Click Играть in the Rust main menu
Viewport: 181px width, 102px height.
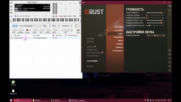(90, 42)
